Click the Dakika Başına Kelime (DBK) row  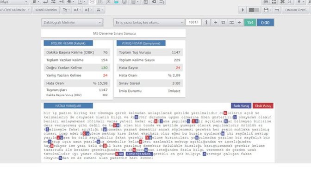pos(77,52)
